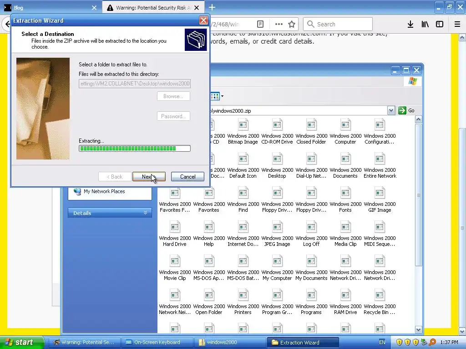This screenshot has width=466, height=349.
Task: Select Windows 2000 Hard Drive file
Action: (x=174, y=234)
